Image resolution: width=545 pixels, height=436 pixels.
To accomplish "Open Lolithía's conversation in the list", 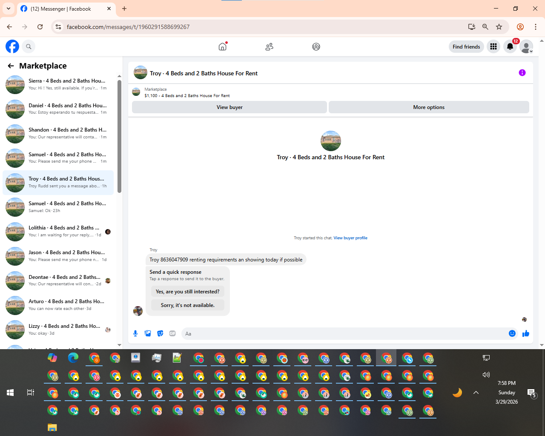I will [58, 231].
